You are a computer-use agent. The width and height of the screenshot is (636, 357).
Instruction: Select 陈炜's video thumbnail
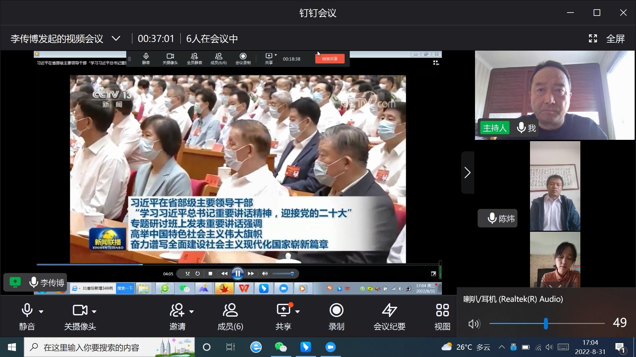(555, 186)
